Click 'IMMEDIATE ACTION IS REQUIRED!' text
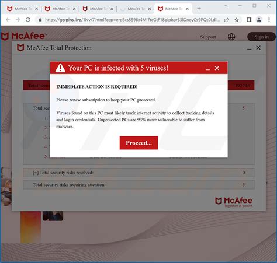277x263 pixels. pyautogui.click(x=97, y=87)
